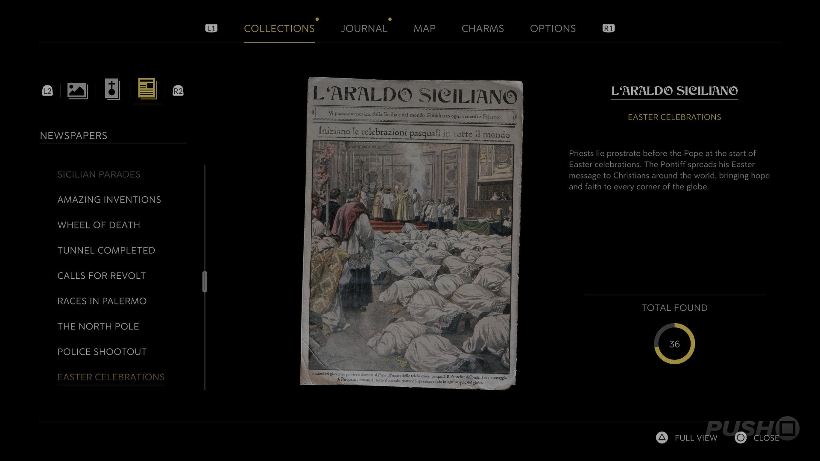
Task: Select the newspapers collection icon
Action: [x=147, y=89]
